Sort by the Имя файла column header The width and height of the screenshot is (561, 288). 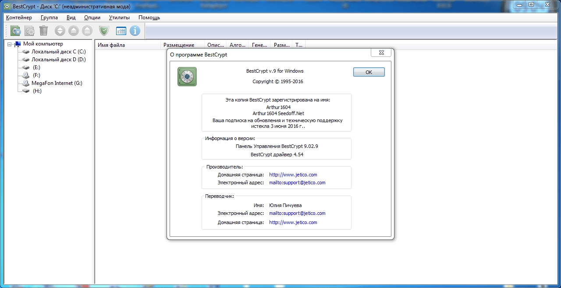pyautogui.click(x=128, y=45)
